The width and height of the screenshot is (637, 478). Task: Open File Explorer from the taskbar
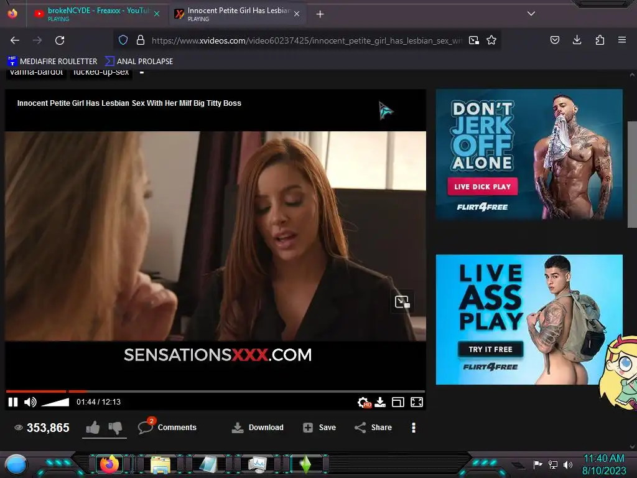coord(160,464)
